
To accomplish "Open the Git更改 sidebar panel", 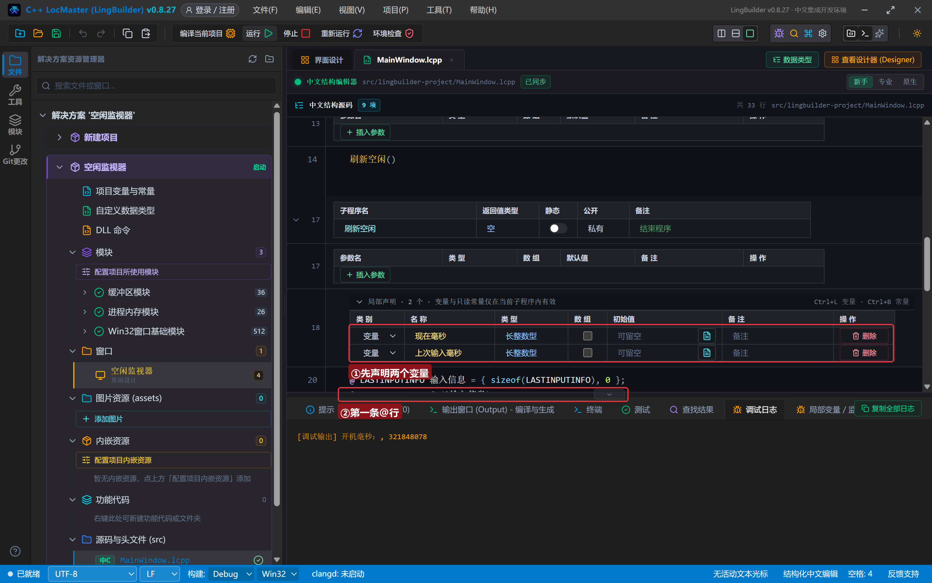I will tap(15, 154).
